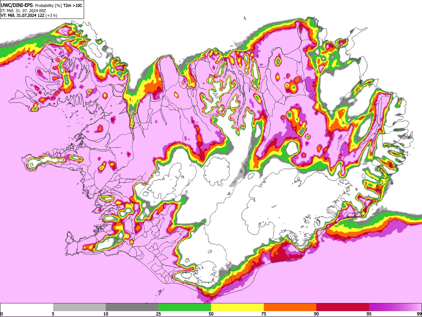Click the dark gray 10–25% legend band
This screenshot has width=422, height=317.
[132, 307]
